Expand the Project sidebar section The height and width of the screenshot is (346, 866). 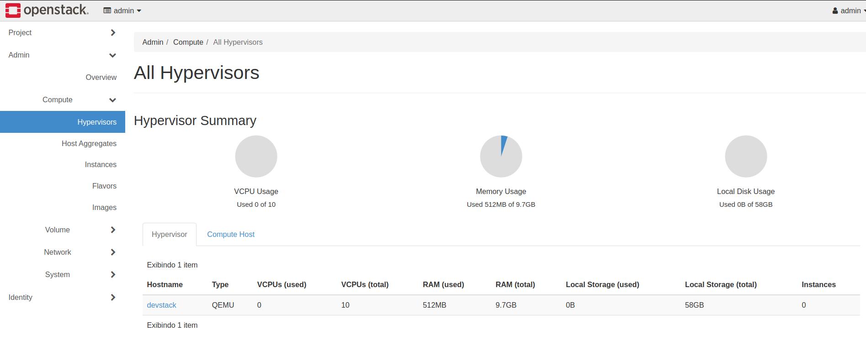pyautogui.click(x=62, y=33)
